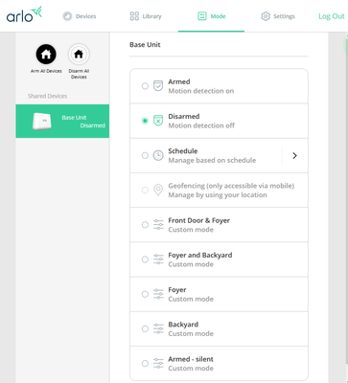Expand Schedule settings with the chevron
Image resolution: width=348 pixels, height=383 pixels.
(x=294, y=155)
